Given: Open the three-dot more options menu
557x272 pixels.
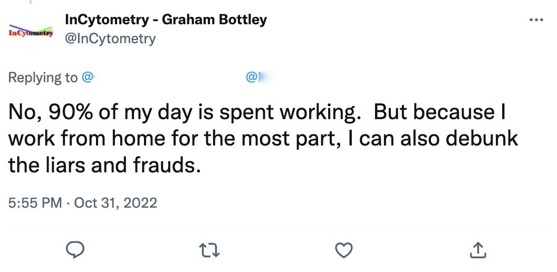Looking at the screenshot, I should [x=536, y=20].
